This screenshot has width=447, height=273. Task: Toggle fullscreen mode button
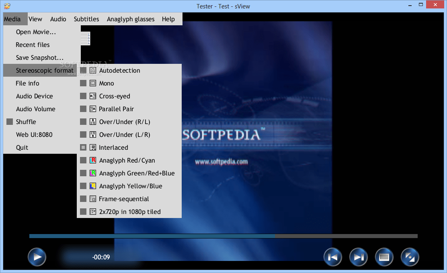click(410, 257)
